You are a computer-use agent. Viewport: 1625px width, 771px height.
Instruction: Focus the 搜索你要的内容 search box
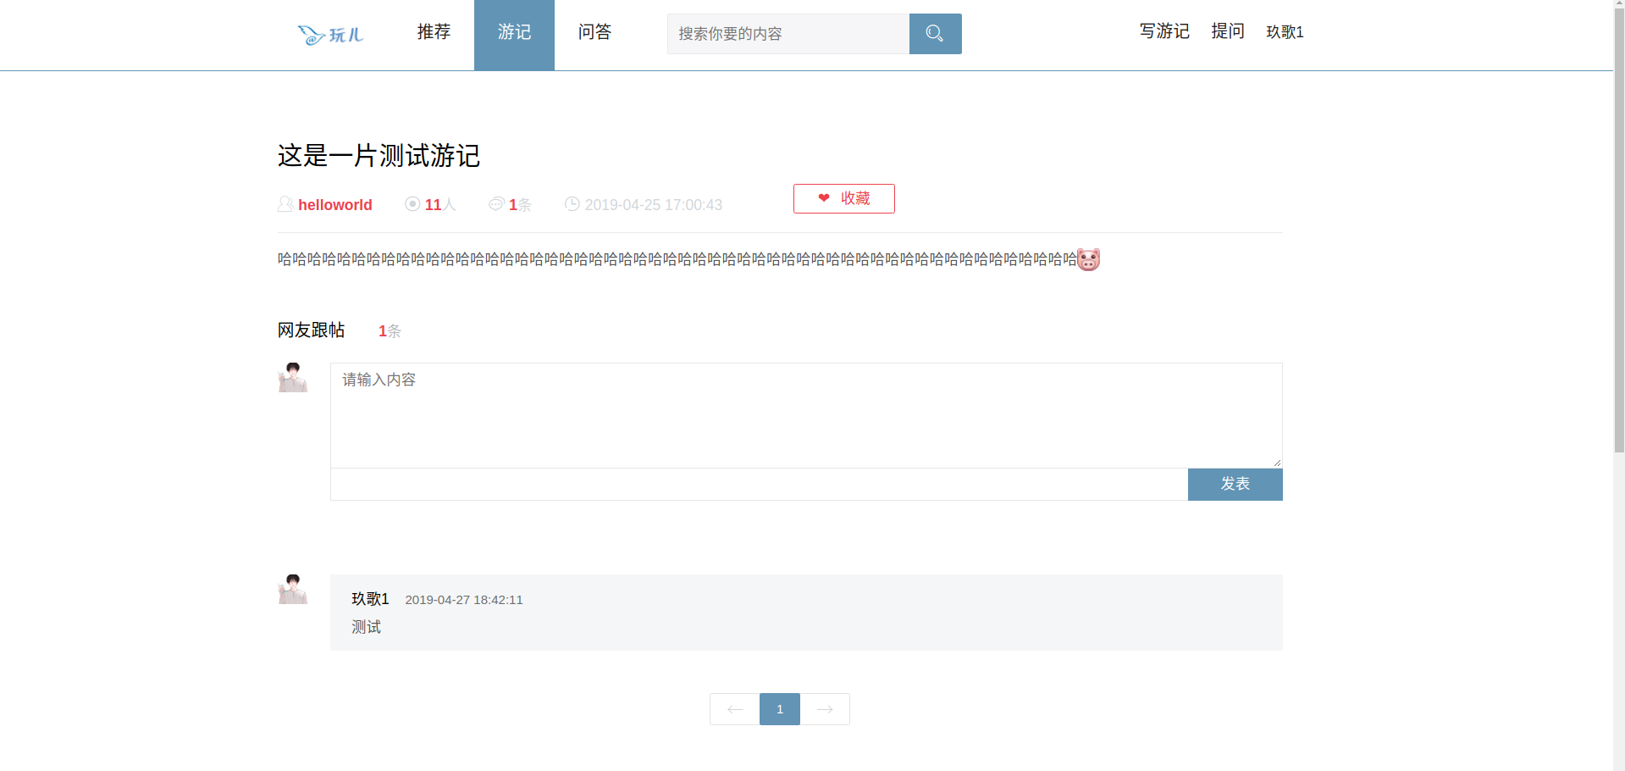pos(788,34)
